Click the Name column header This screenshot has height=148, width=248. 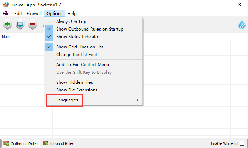(x=7, y=37)
